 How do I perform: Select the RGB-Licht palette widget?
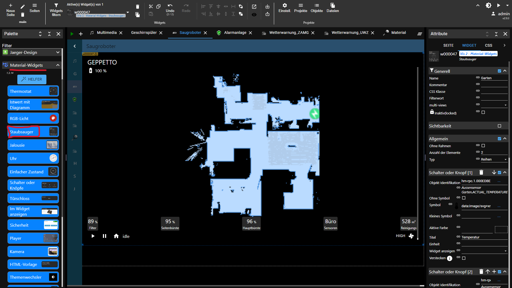(x=33, y=118)
